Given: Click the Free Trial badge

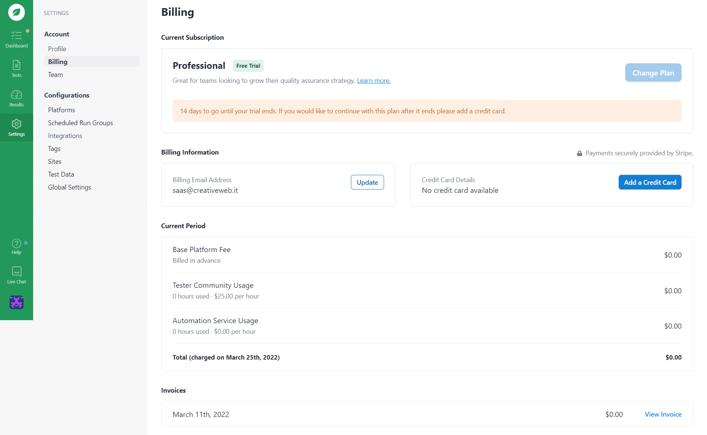Looking at the screenshot, I should 248,66.
